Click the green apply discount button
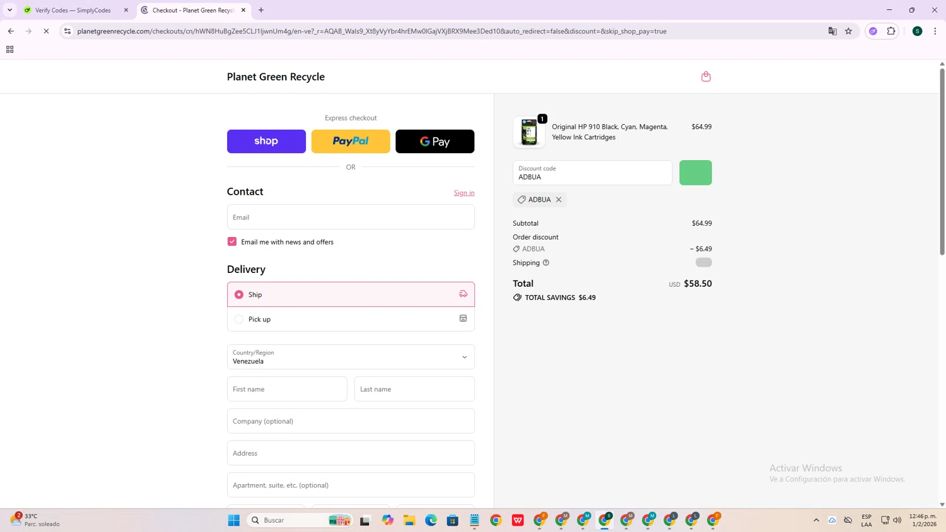The image size is (946, 532). 696,173
